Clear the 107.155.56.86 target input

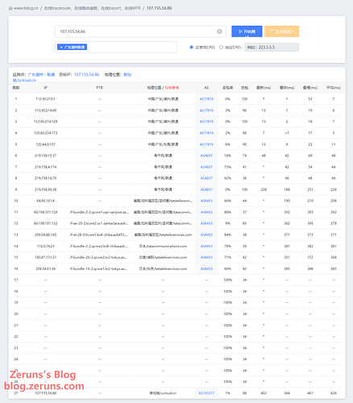219,31
